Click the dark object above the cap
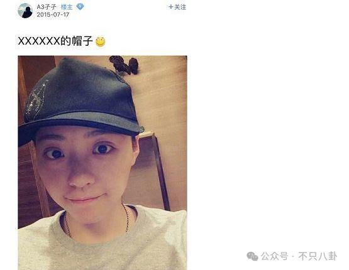 (x=125, y=65)
